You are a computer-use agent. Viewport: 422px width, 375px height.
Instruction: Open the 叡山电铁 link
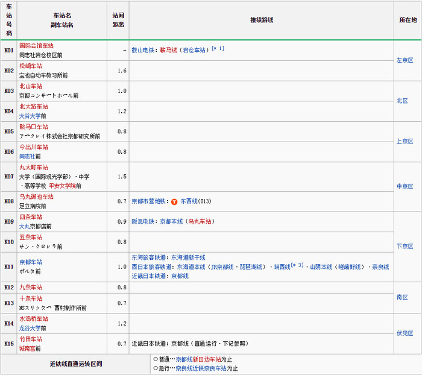pyautogui.click(x=143, y=50)
